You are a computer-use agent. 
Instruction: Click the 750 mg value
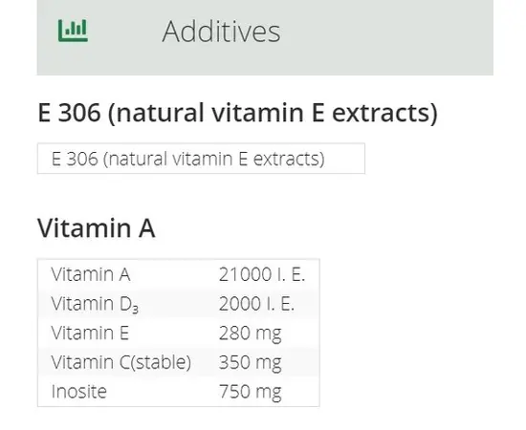[250, 392]
